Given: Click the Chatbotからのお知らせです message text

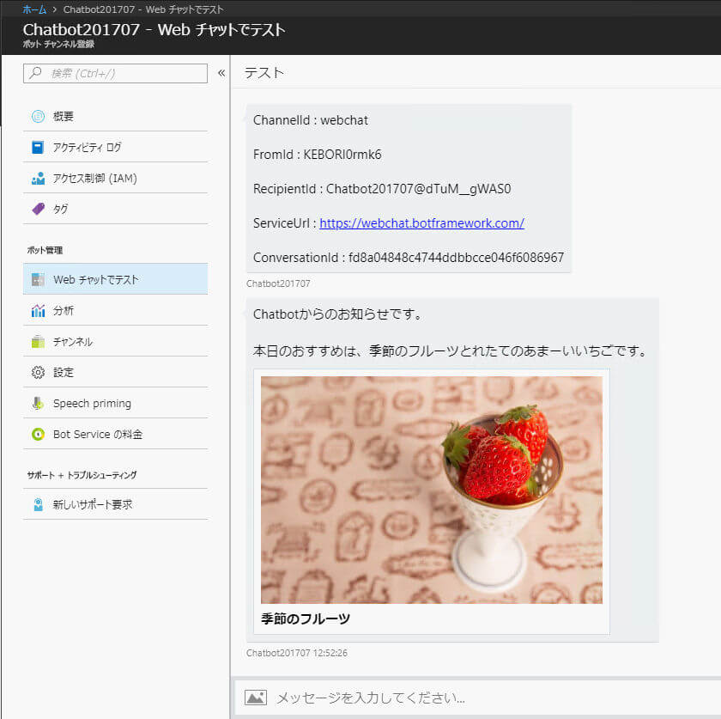Looking at the screenshot, I should (337, 314).
